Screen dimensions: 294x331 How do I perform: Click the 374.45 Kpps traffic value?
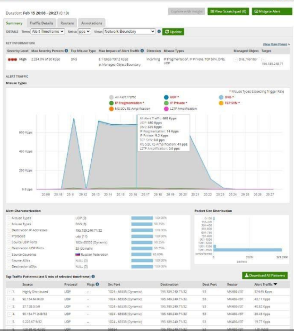click(x=263, y=292)
